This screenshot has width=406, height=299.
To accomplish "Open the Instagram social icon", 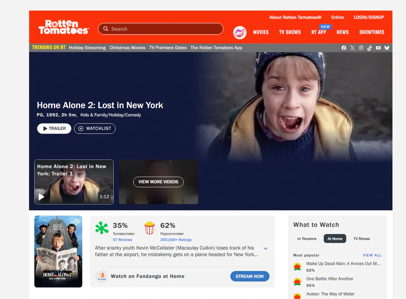I will [361, 48].
